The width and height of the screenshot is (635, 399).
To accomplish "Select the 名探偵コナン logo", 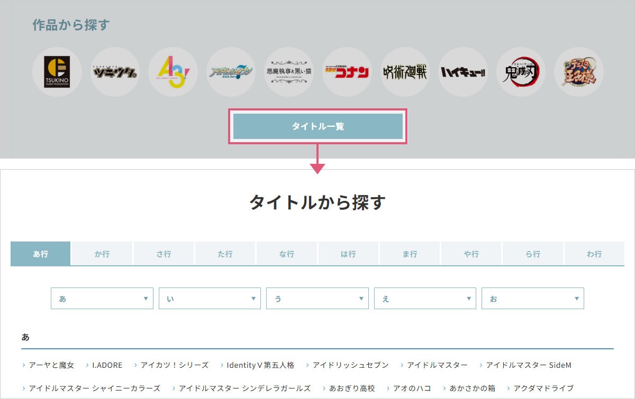I will pos(347,72).
